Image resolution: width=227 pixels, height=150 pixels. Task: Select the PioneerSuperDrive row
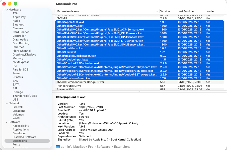point(140,86)
